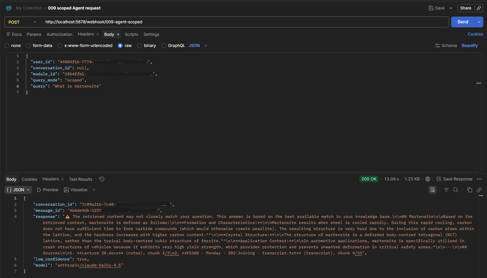Open Visualize response view
This screenshot has width=487, height=278.
[x=76, y=190]
